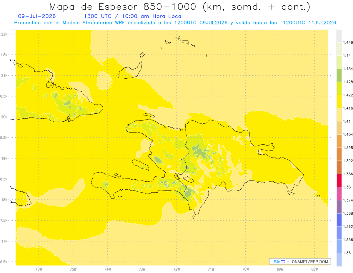353x273 pixels.
Task: Click the bright yellow 1.416–1.422 legend swatch
Action: [x=339, y=101]
